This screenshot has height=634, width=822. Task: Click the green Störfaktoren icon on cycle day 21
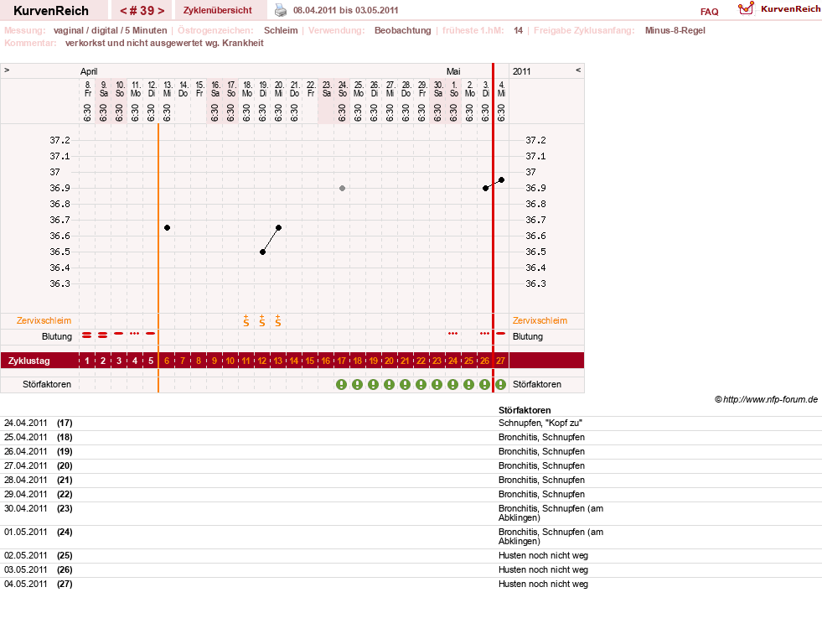click(405, 385)
